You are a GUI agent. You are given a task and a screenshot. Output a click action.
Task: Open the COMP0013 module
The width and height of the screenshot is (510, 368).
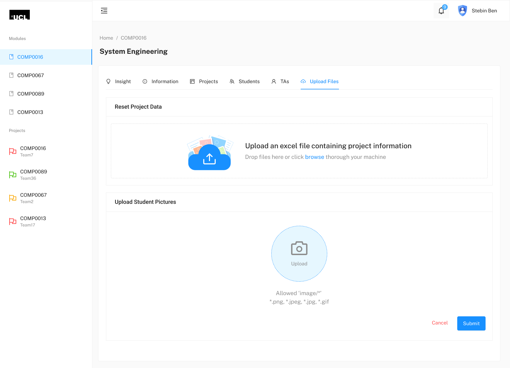click(46, 112)
